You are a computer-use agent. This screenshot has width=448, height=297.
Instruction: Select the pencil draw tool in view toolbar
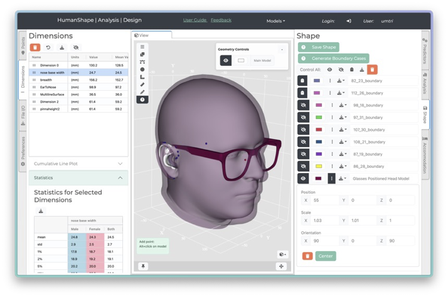pyautogui.click(x=142, y=92)
